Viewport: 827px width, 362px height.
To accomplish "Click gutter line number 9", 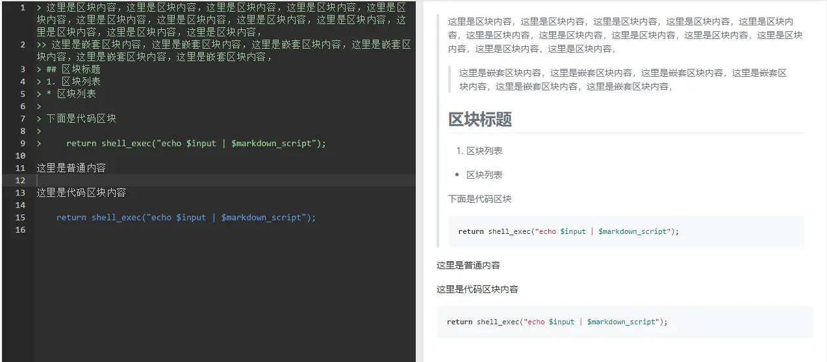I will coord(23,143).
